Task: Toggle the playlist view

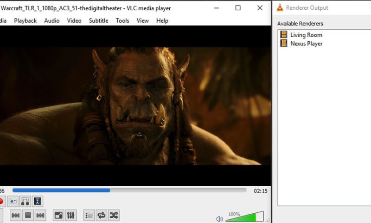Action: (89, 215)
